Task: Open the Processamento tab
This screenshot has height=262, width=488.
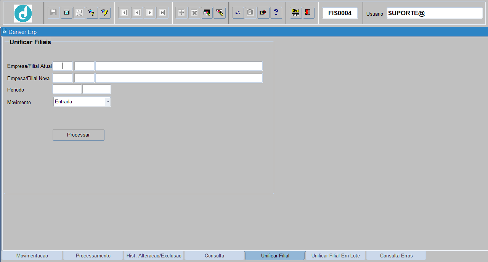Action: [93, 256]
